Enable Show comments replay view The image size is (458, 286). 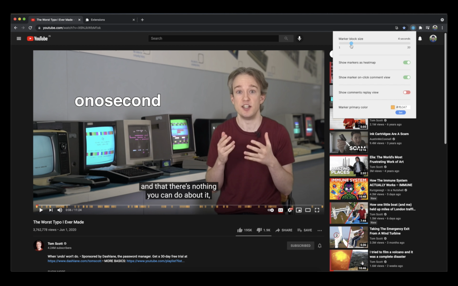[406, 92]
